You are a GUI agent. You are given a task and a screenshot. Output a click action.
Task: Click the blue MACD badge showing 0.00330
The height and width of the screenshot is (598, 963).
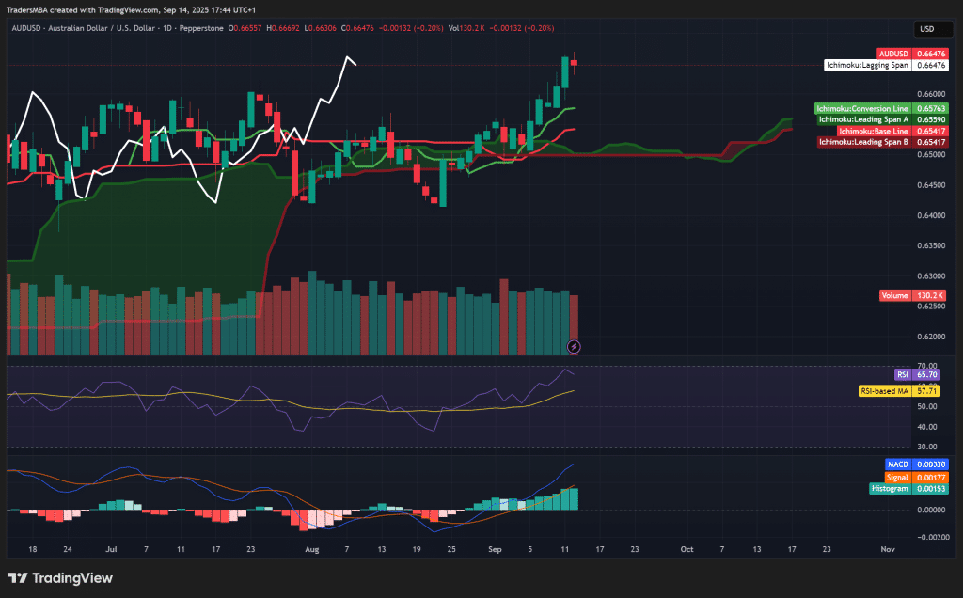click(917, 464)
